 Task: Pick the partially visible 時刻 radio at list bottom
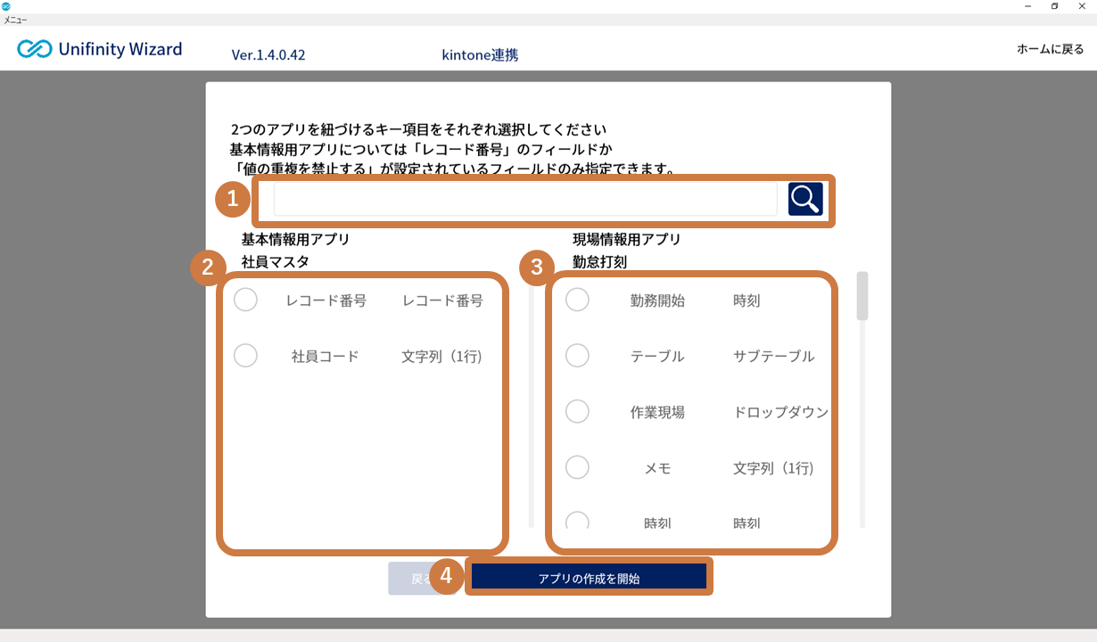[x=577, y=521]
